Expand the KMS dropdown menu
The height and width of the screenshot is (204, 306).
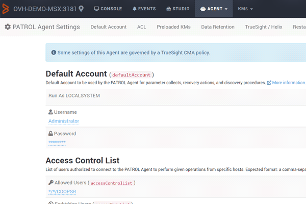[245, 9]
